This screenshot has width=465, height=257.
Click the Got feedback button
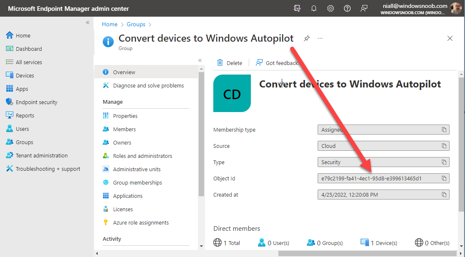tap(277, 63)
